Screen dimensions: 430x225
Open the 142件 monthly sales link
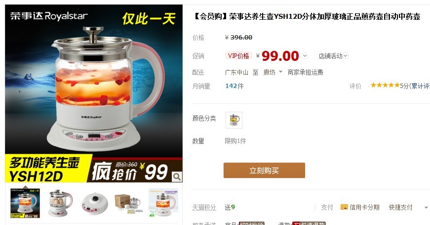click(234, 86)
